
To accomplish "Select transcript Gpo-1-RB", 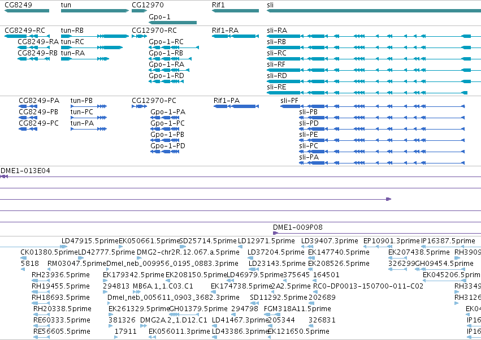I will tap(170, 59).
